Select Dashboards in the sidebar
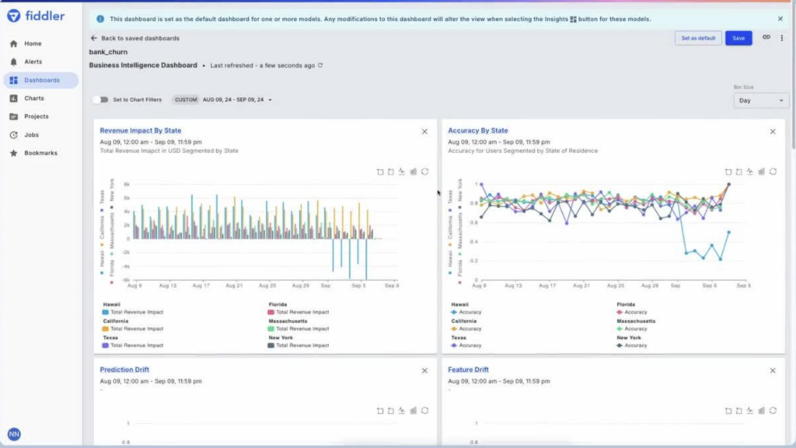This screenshot has width=796, height=448. click(40, 80)
